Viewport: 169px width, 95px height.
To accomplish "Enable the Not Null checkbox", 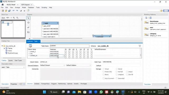I will point(117,72).
